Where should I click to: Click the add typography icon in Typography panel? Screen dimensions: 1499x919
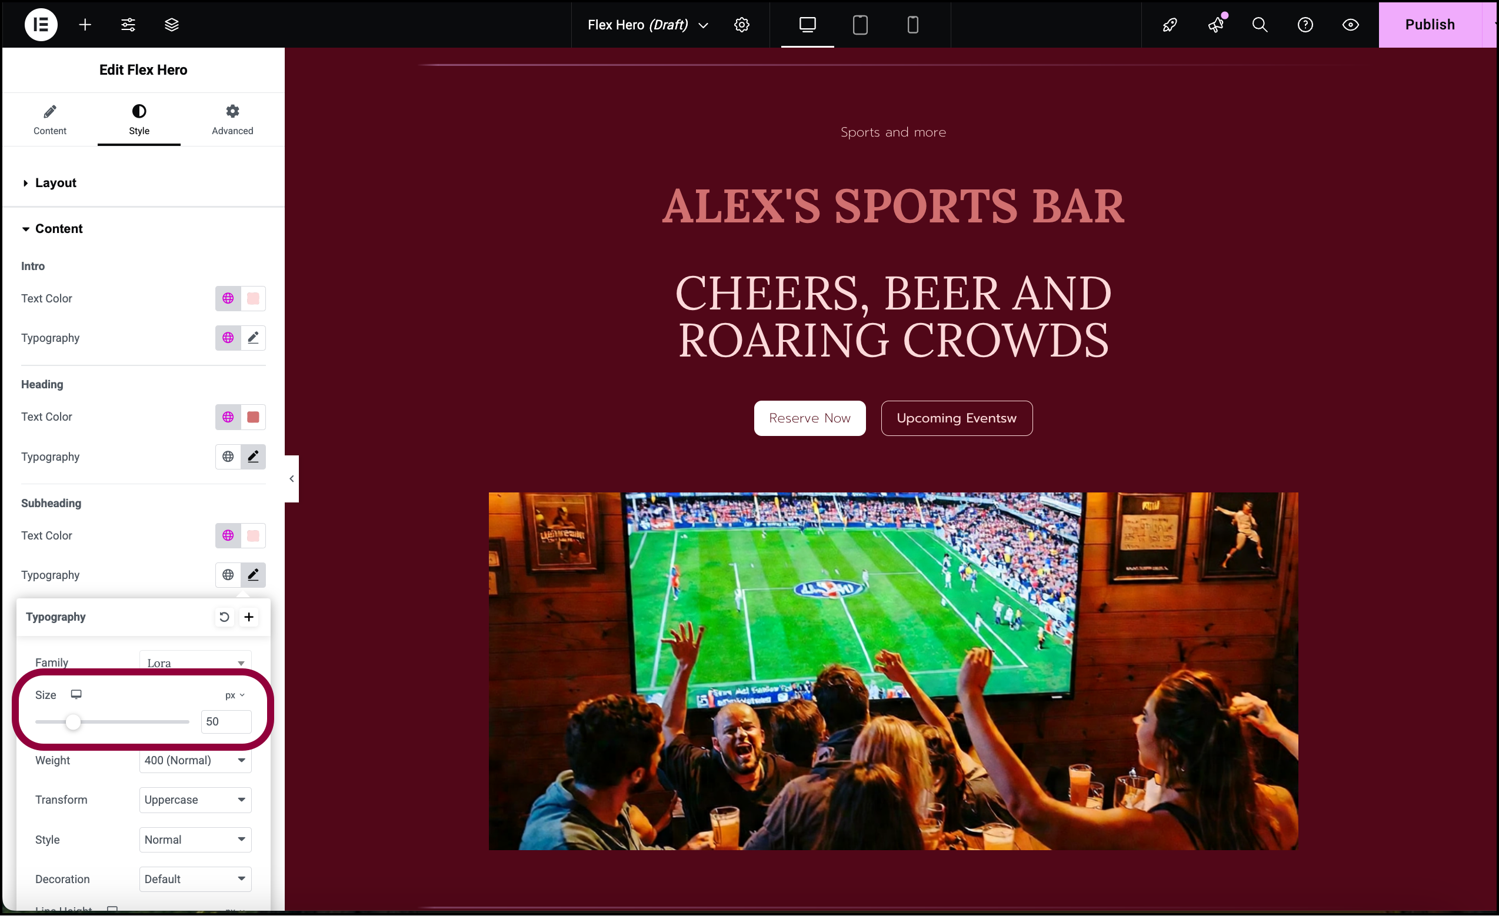coord(248,616)
